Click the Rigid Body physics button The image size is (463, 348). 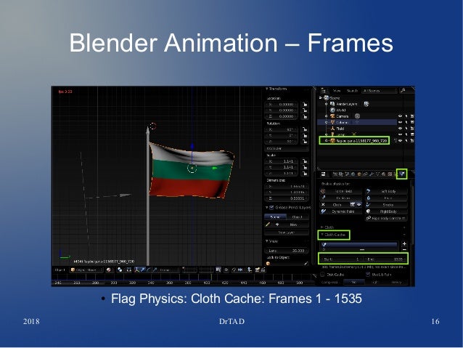[386, 211]
